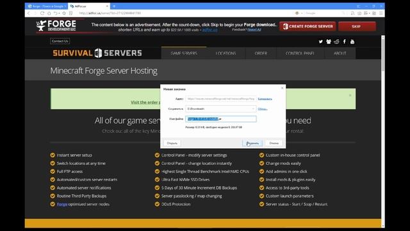The height and width of the screenshot is (231, 410).
Task: Reload the page with the refresh icon
Action: pos(42,13)
